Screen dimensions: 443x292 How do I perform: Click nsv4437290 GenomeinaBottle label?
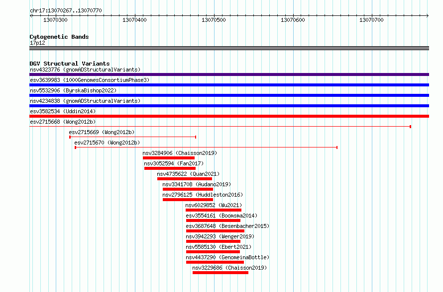tap(227, 257)
